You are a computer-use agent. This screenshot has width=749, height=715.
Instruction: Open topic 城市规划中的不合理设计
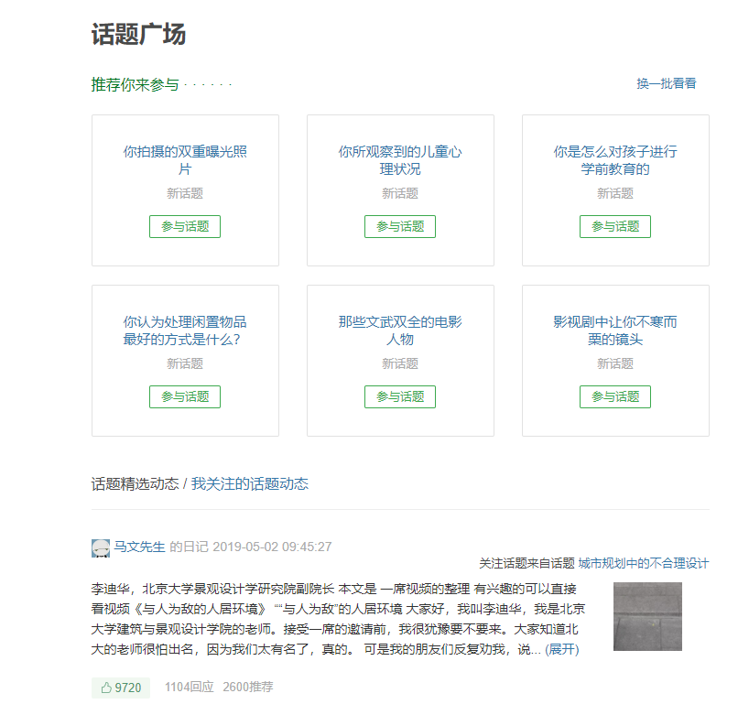tap(644, 564)
